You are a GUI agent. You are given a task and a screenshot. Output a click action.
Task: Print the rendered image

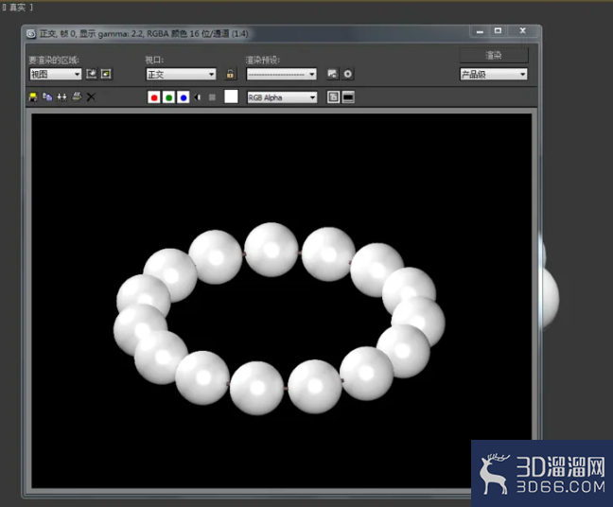[x=77, y=96]
